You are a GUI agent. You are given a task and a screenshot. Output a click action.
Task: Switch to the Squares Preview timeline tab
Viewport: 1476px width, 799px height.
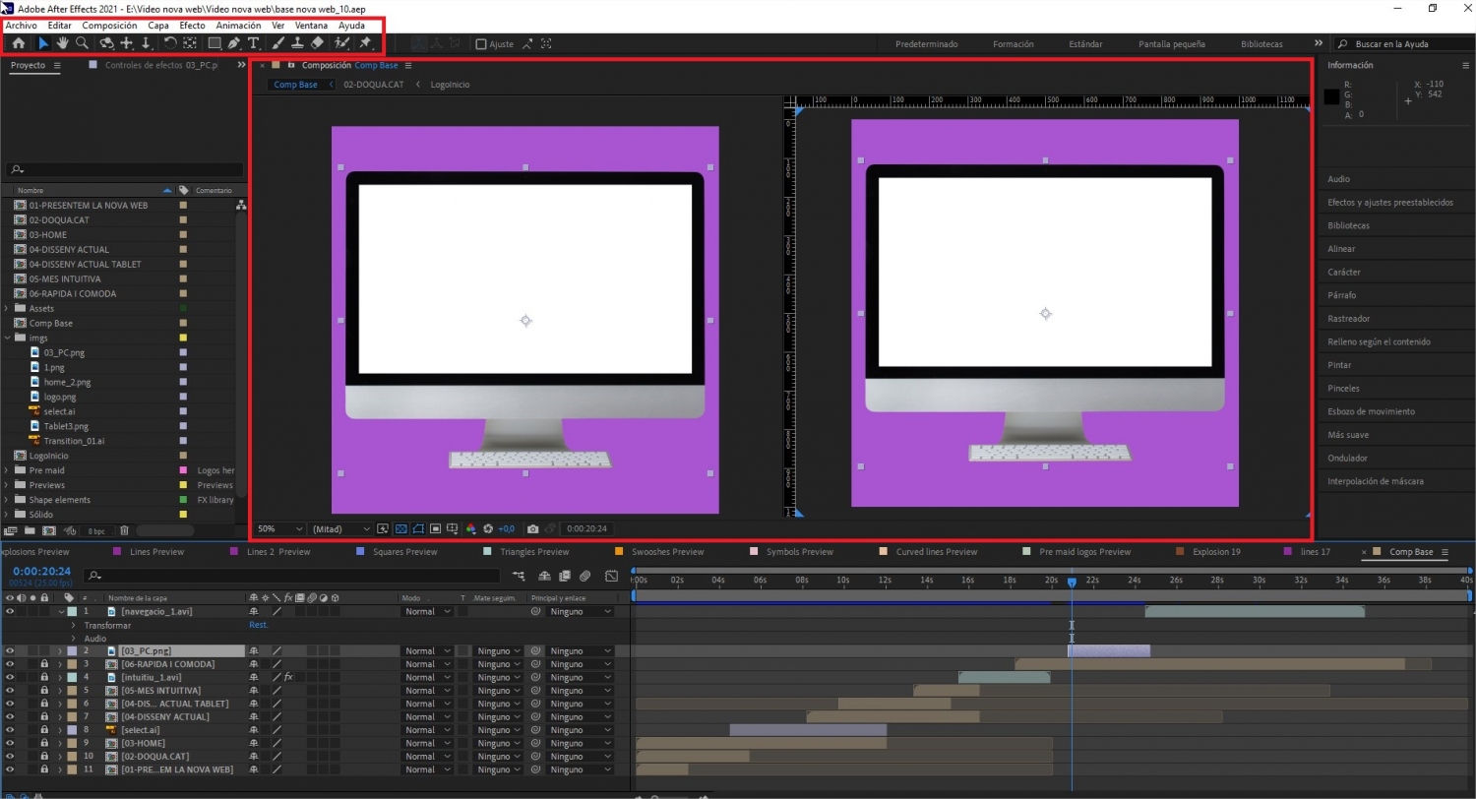click(404, 552)
